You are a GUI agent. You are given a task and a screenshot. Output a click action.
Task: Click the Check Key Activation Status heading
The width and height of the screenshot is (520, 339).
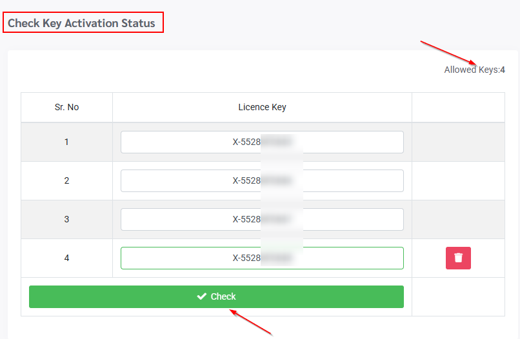tap(82, 23)
